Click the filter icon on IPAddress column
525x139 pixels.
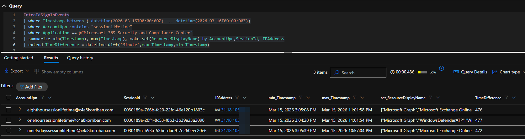point(237,98)
